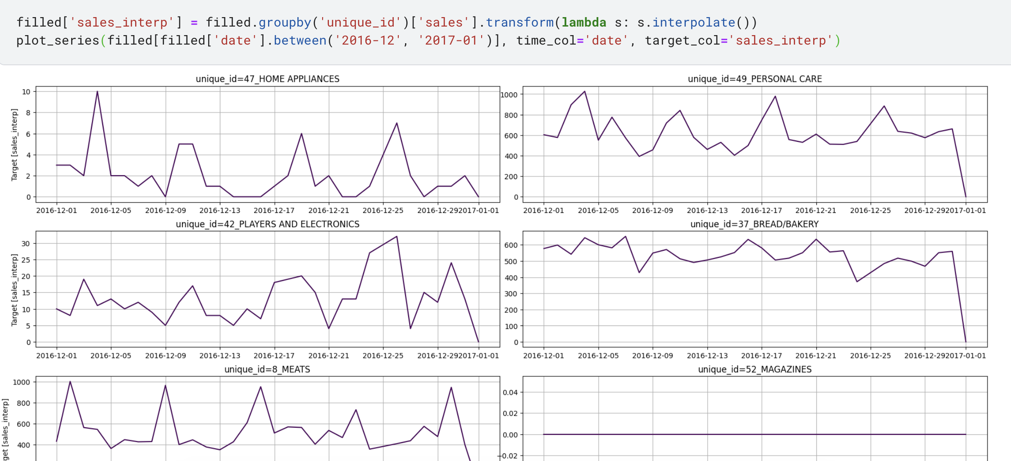Screen dimensions: 1011x461
Task: Click the interpolate call in the code
Action: (x=693, y=23)
